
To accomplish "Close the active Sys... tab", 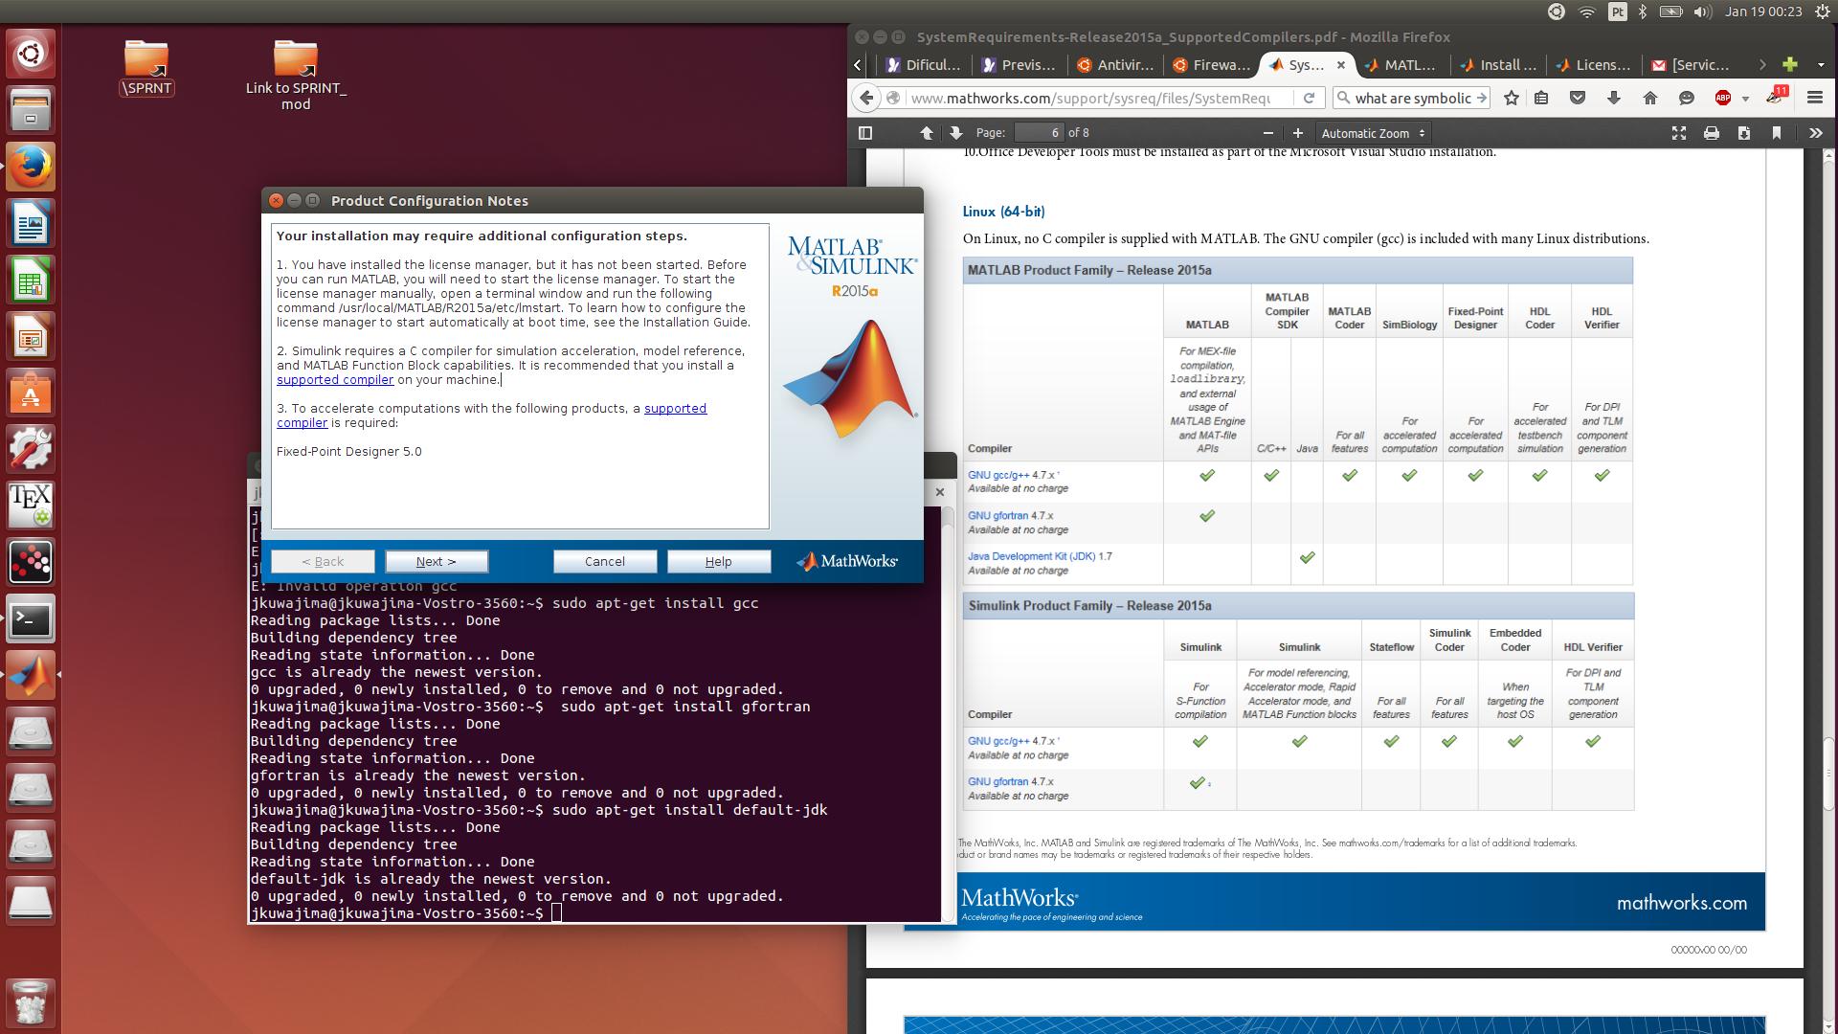I will [1341, 65].
